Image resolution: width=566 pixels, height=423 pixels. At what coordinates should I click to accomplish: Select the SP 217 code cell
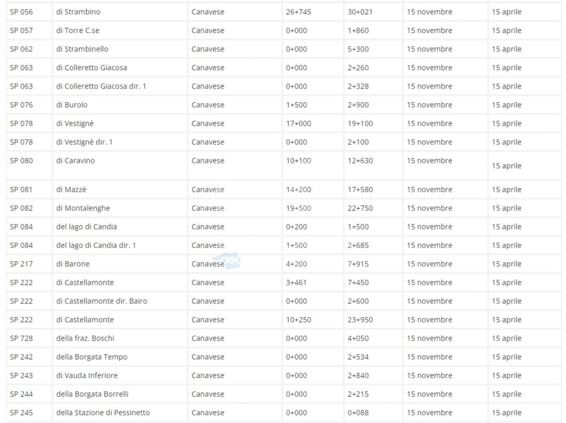click(22, 264)
